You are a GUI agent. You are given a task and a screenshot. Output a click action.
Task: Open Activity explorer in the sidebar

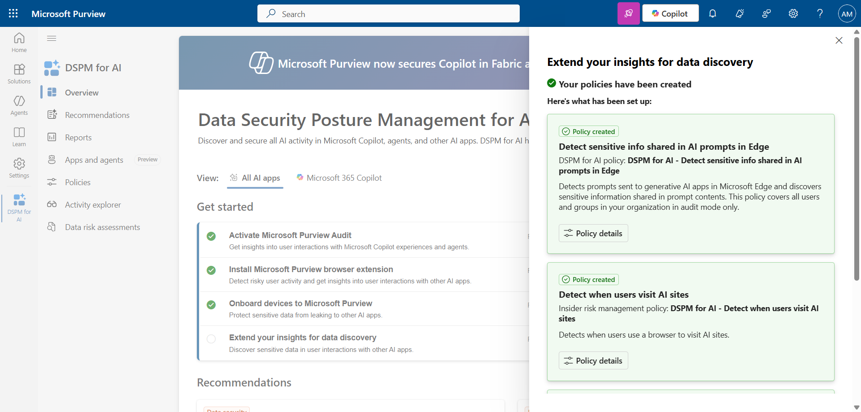click(93, 205)
